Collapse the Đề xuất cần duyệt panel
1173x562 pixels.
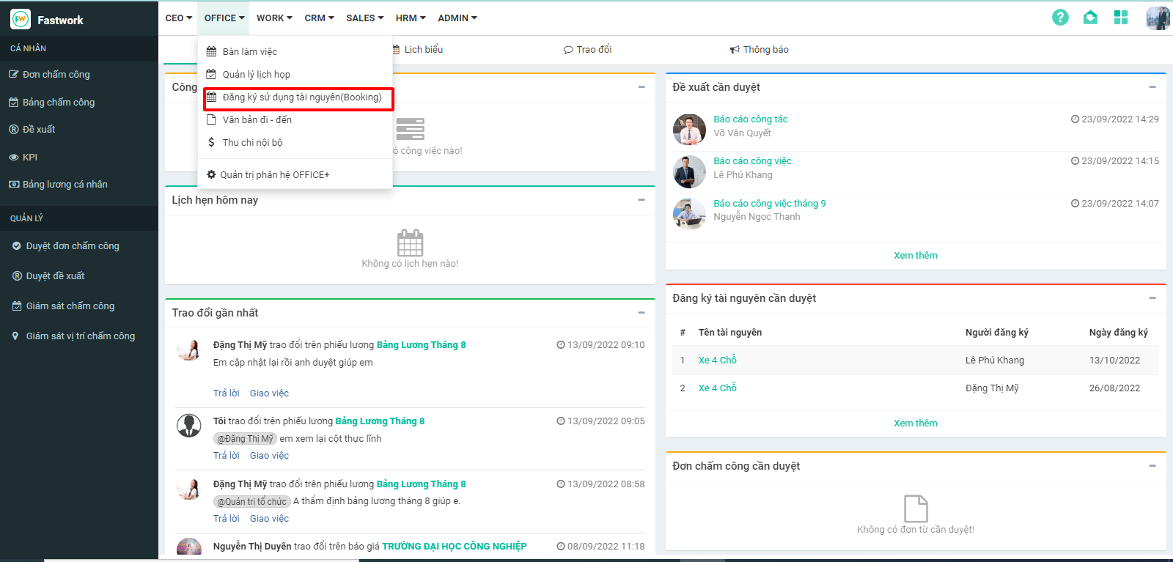point(1152,87)
